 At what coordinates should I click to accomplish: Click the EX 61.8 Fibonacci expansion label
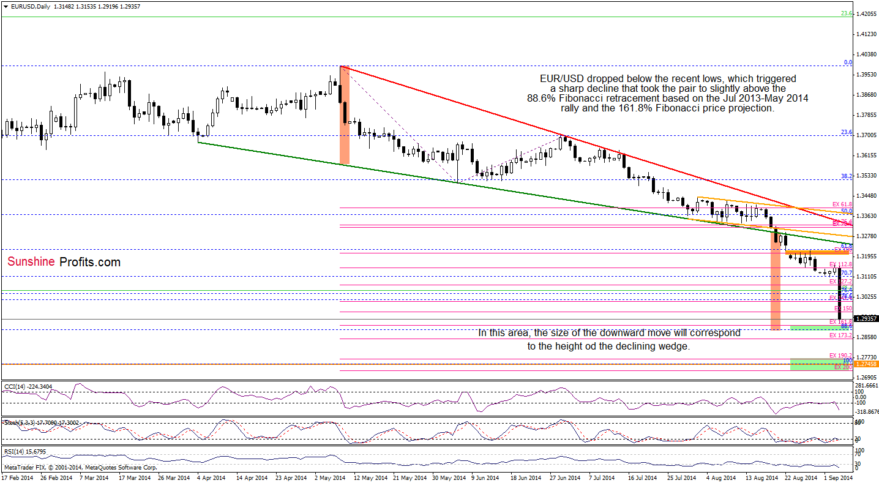tap(843, 204)
